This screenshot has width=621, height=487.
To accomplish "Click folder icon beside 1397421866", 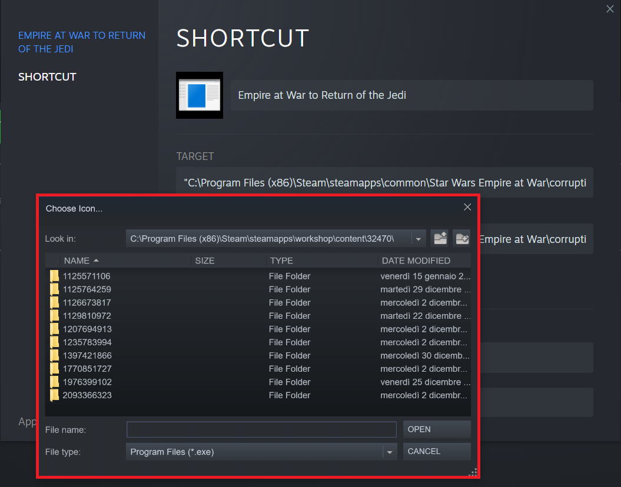I will click(54, 356).
